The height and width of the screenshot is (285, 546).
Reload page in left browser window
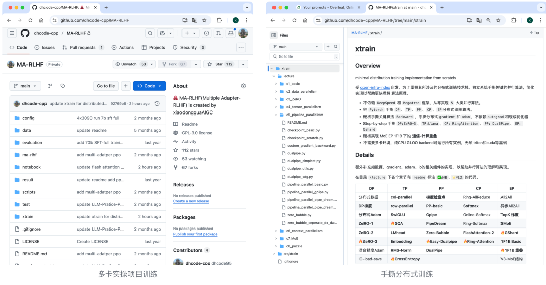click(x=30, y=20)
